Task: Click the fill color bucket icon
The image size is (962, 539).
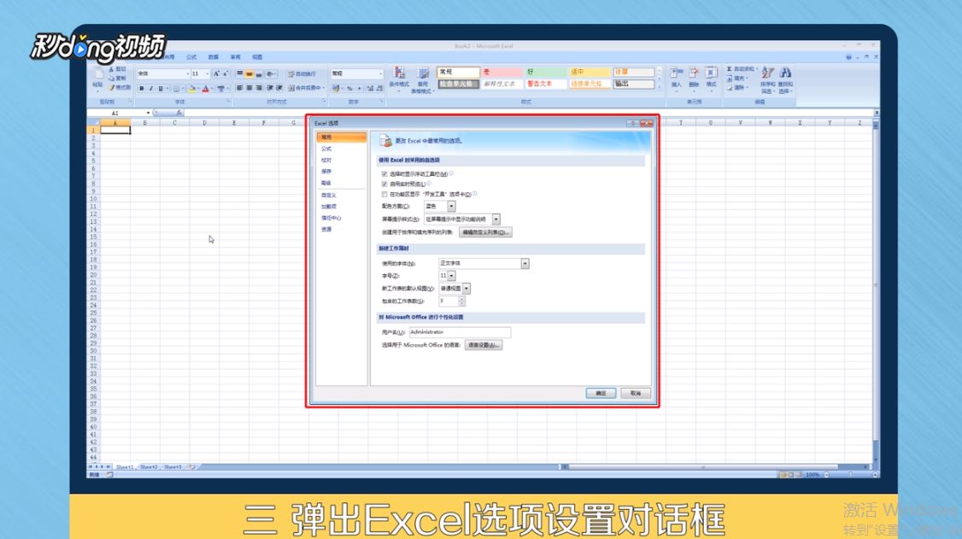Action: [192, 89]
